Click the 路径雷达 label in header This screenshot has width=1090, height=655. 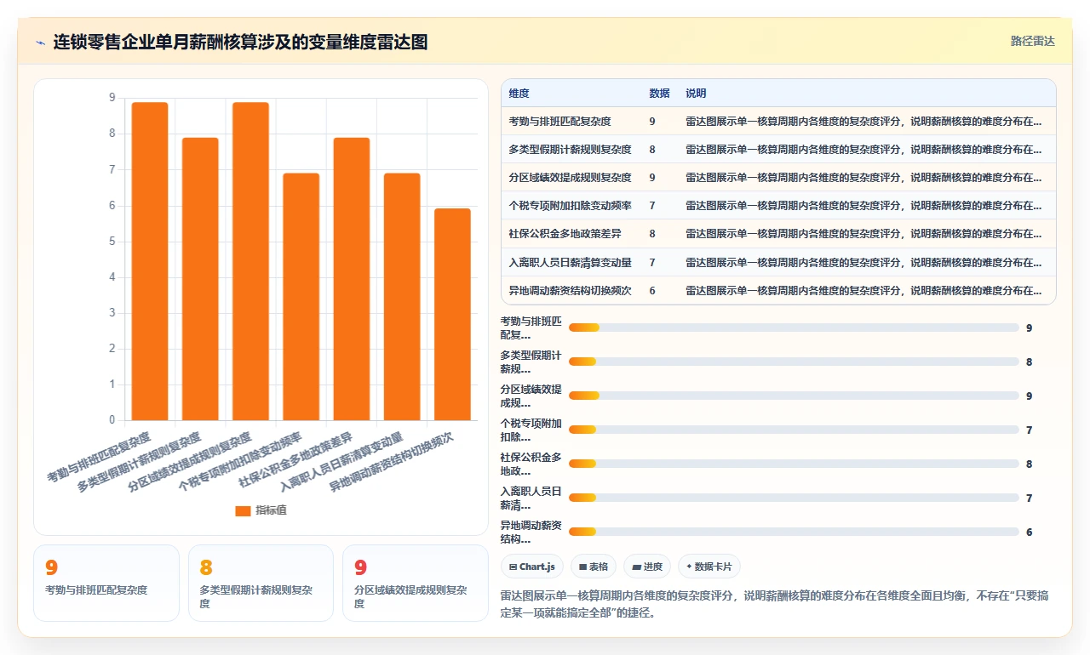click(x=1032, y=41)
